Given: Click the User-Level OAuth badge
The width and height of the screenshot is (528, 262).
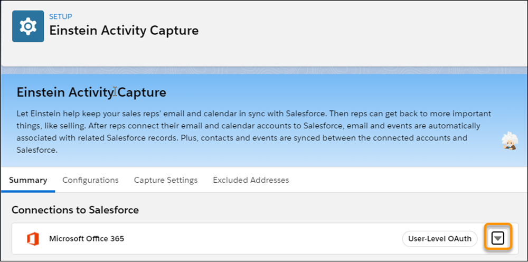Looking at the screenshot, I should [440, 239].
